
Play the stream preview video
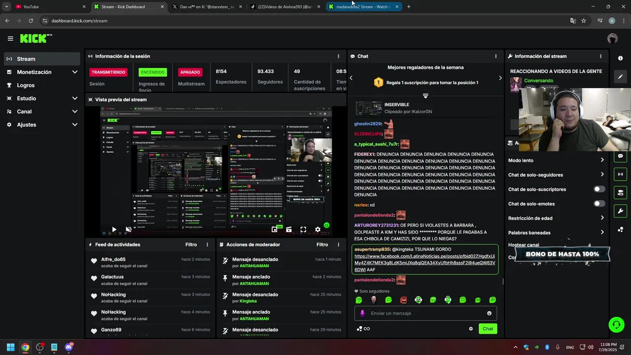[114, 229]
